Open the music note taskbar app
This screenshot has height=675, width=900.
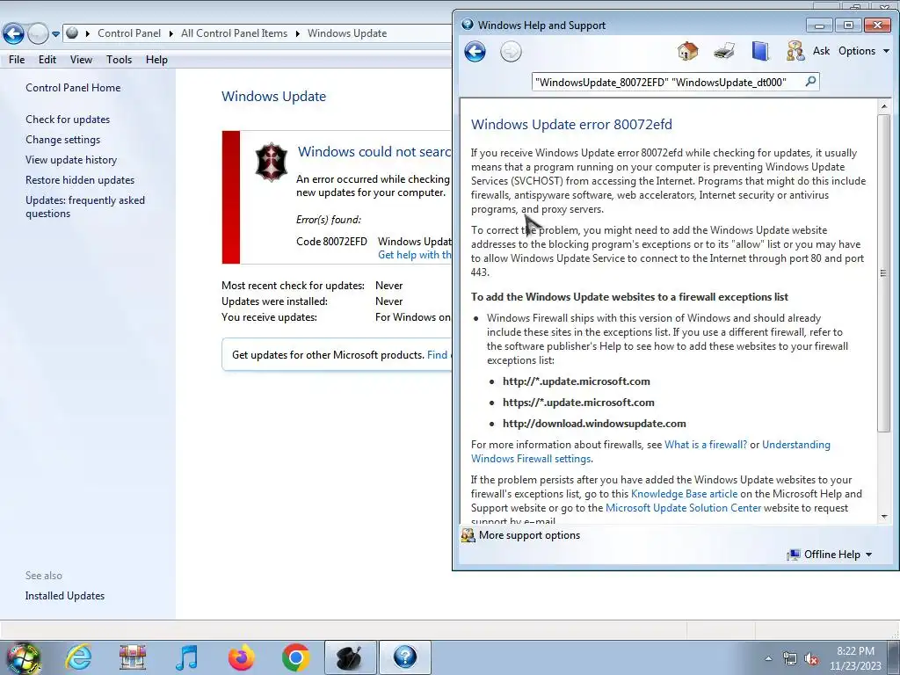click(x=186, y=657)
